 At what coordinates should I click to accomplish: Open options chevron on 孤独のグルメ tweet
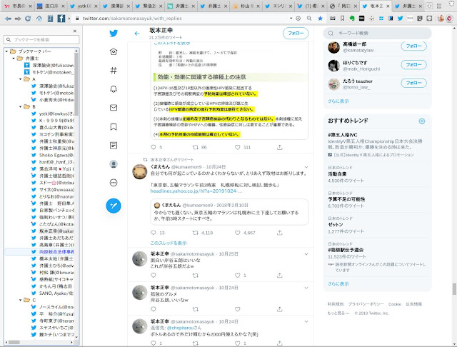(306, 288)
